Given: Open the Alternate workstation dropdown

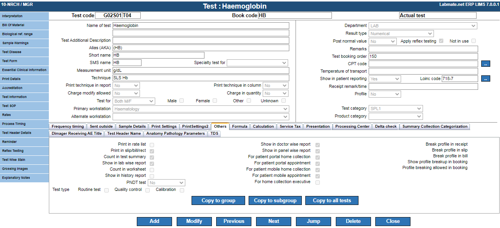Looking at the screenshot, I should 201,117.
